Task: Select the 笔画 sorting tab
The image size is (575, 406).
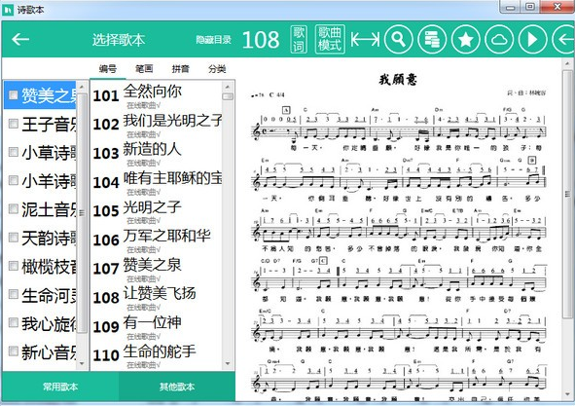Action: click(144, 69)
